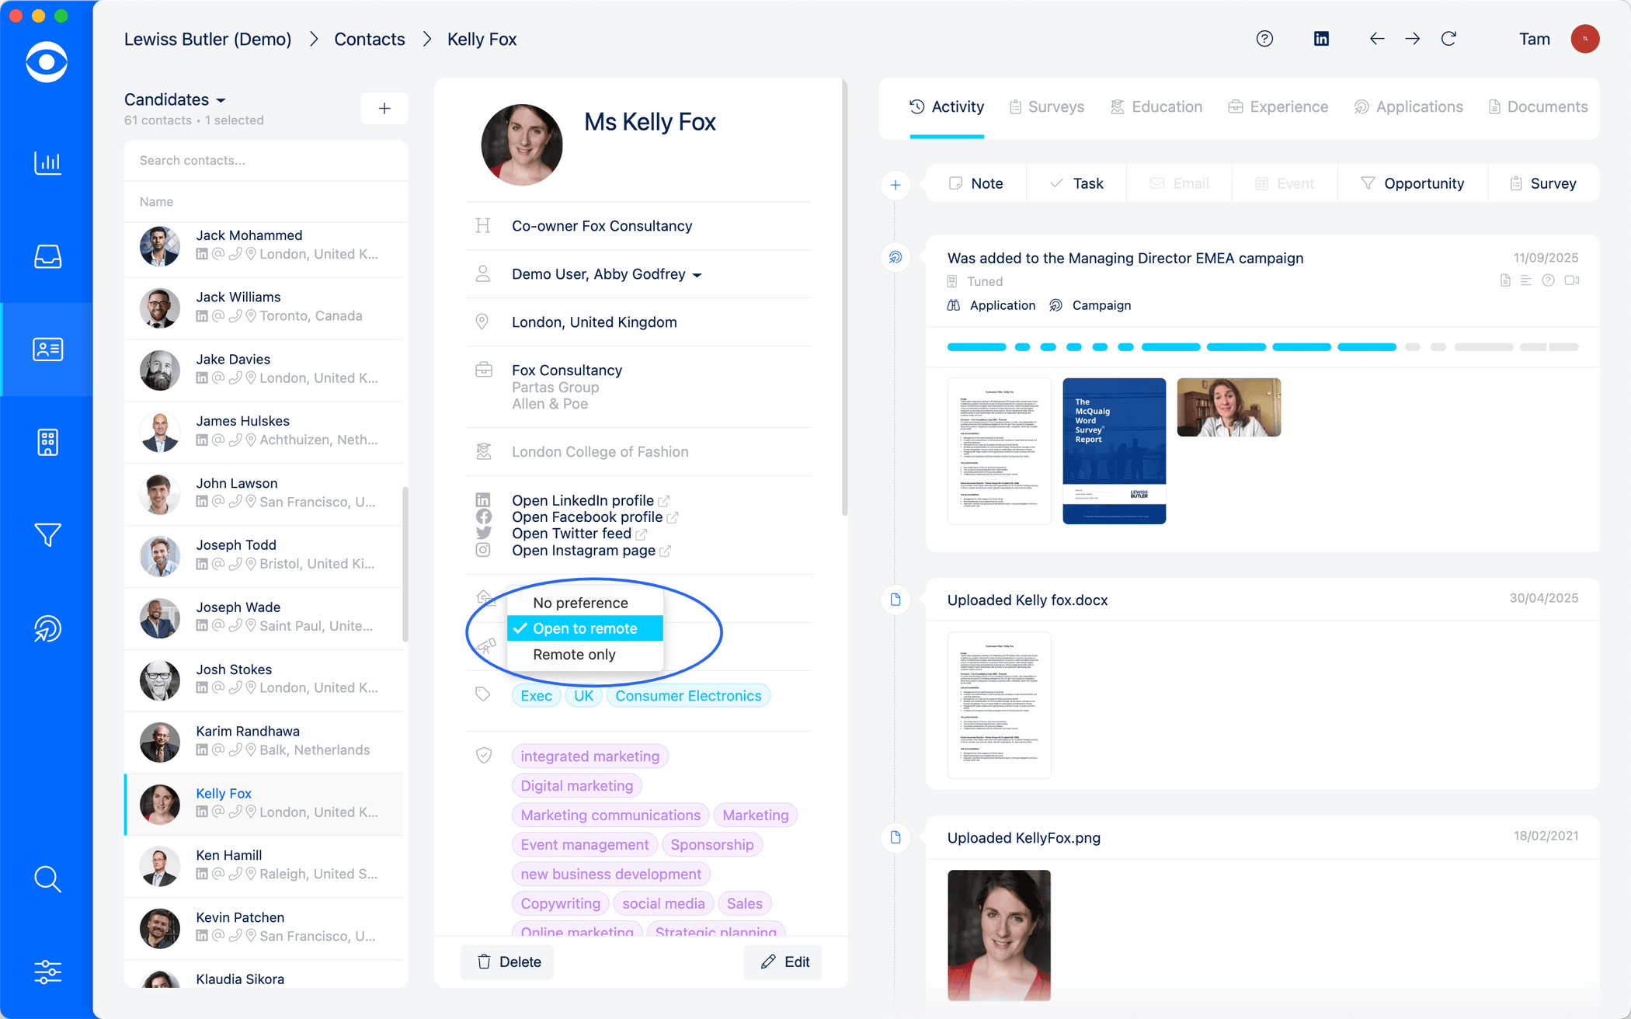The image size is (1631, 1019).
Task: Open the Demo User, Abby Godfrey owner dropdown
Action: [607, 274]
